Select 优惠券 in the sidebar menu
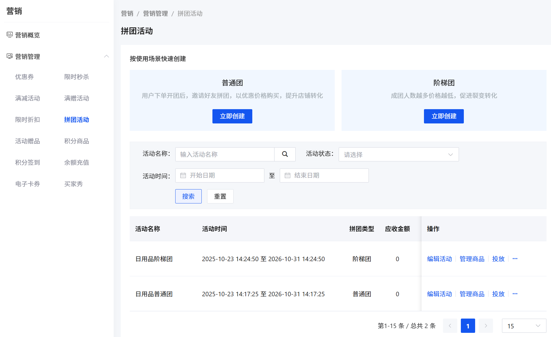This screenshot has height=337, width=551. [x=24, y=77]
